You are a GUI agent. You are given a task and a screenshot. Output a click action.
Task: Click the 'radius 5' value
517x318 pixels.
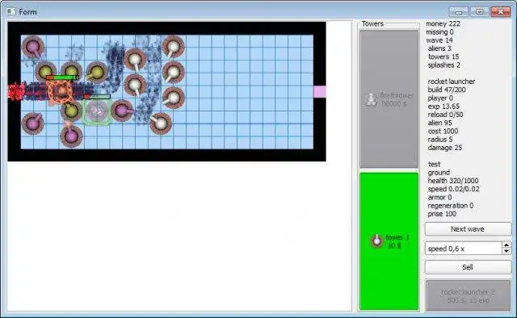click(440, 140)
